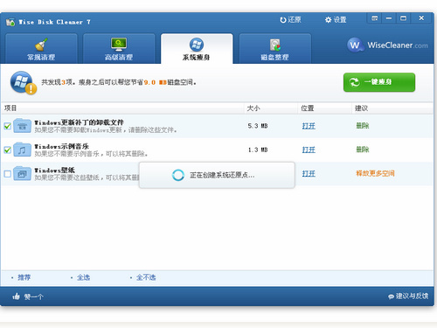Click the broom icon in 常规清理 tab
Screen dimensions: 437x328
click(41, 45)
